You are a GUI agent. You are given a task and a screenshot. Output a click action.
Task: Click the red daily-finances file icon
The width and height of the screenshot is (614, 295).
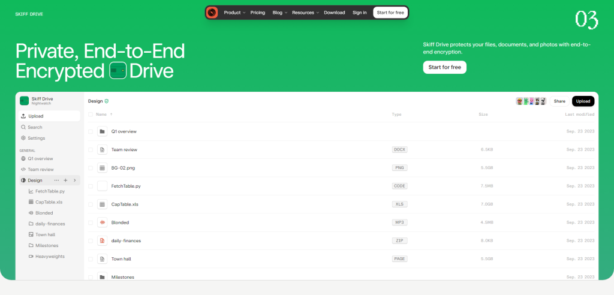click(x=102, y=240)
